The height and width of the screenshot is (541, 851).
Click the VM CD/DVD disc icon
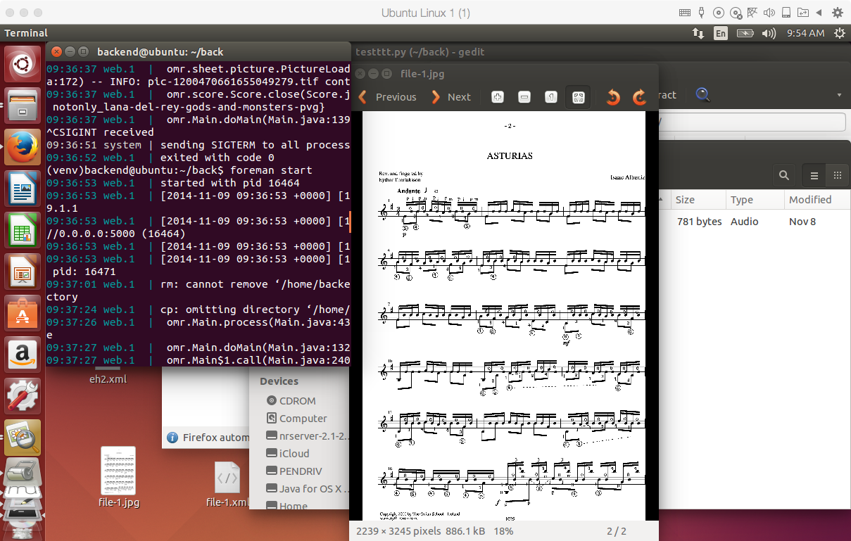[x=719, y=13]
